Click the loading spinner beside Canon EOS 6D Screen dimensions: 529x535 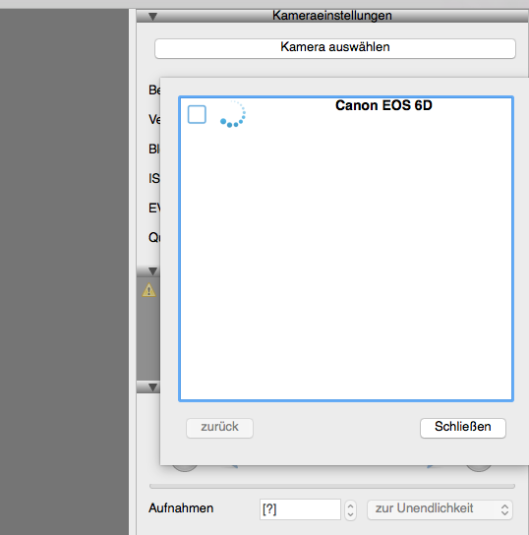coord(233,114)
